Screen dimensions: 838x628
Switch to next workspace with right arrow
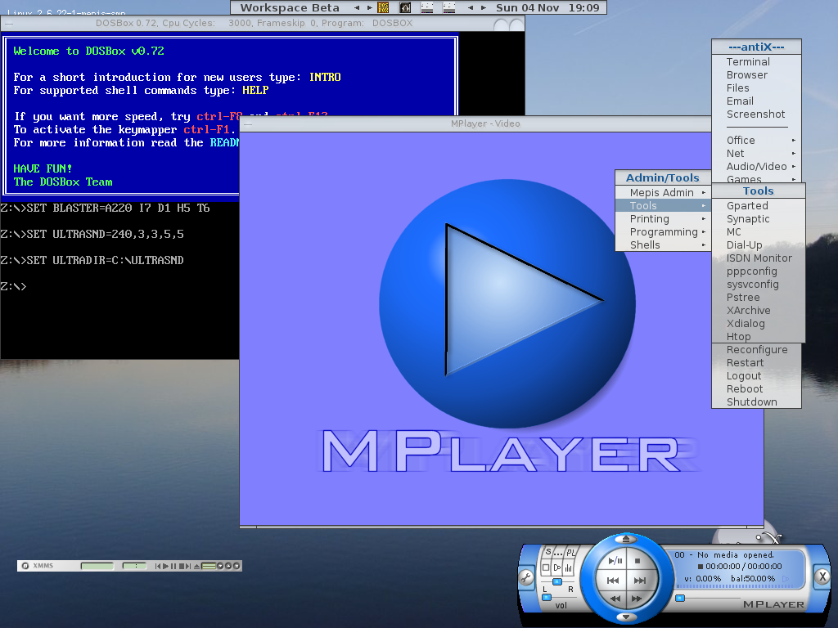[x=369, y=7]
